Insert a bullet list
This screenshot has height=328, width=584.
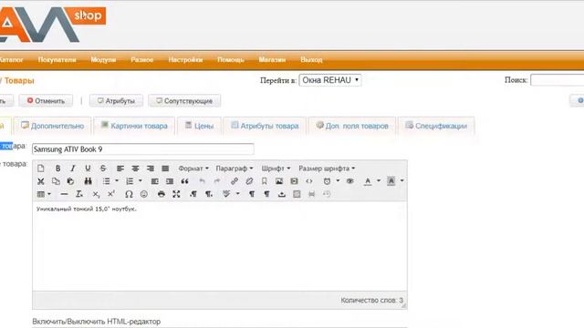(x=106, y=181)
